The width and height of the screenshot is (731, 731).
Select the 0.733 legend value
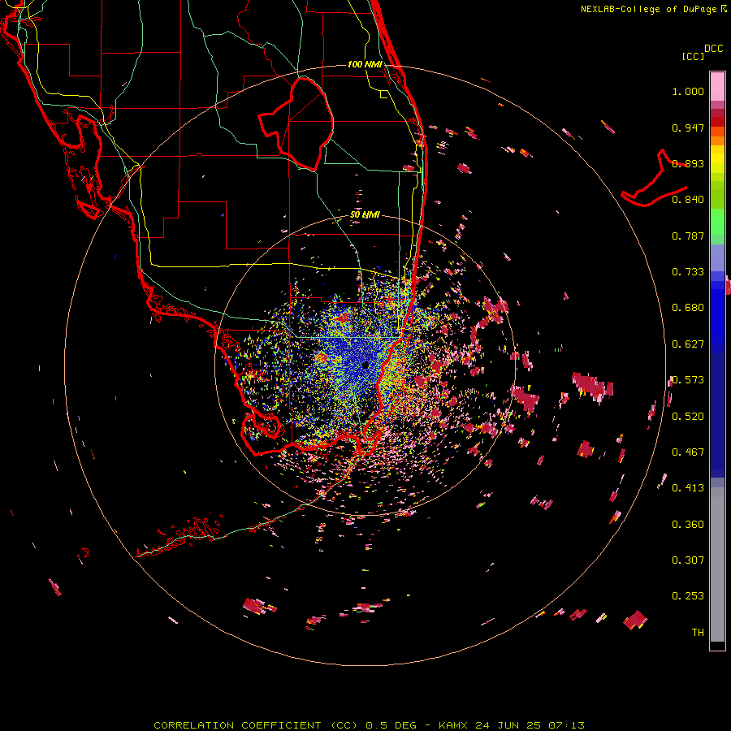click(x=688, y=272)
